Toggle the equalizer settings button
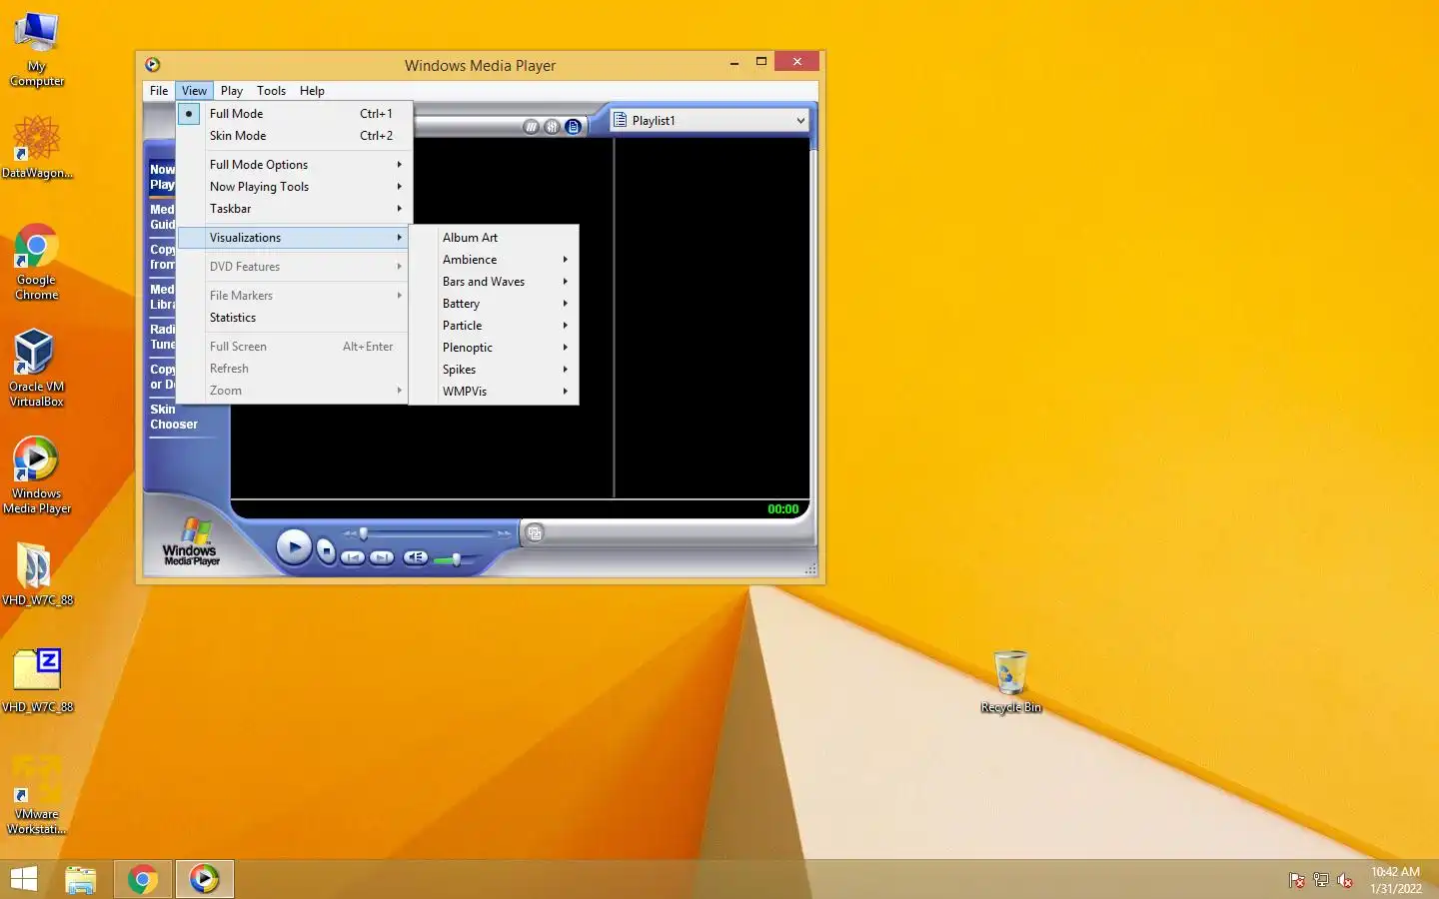The height and width of the screenshot is (899, 1439). pyautogui.click(x=552, y=127)
